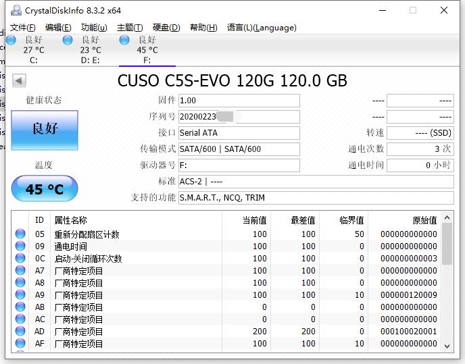Open the 功能(u) menu
The height and width of the screenshot is (364, 465).
94,28
